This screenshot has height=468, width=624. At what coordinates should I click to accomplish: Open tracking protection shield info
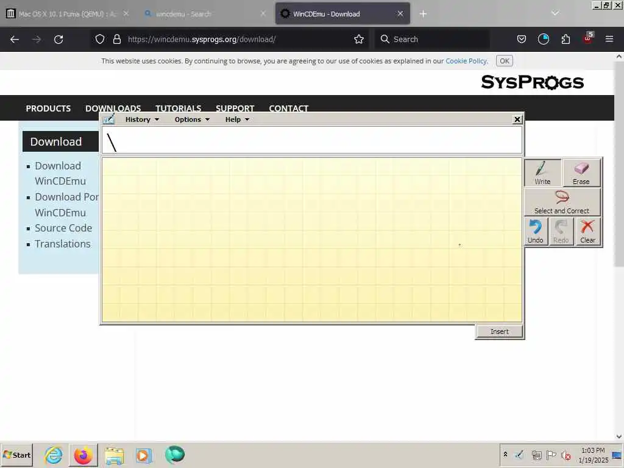(100, 39)
